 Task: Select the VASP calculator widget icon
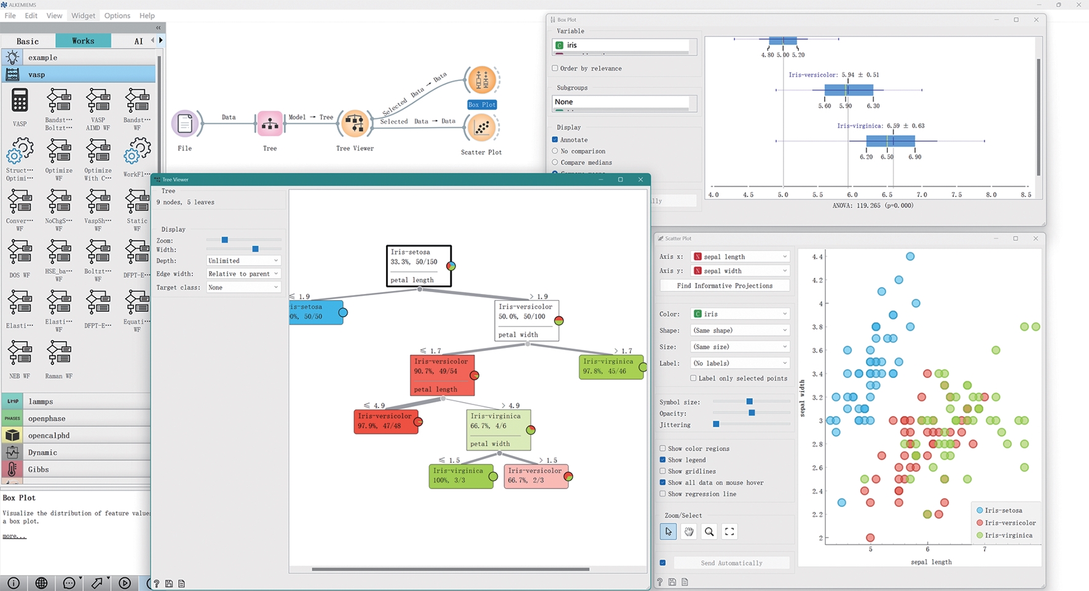[x=20, y=101]
